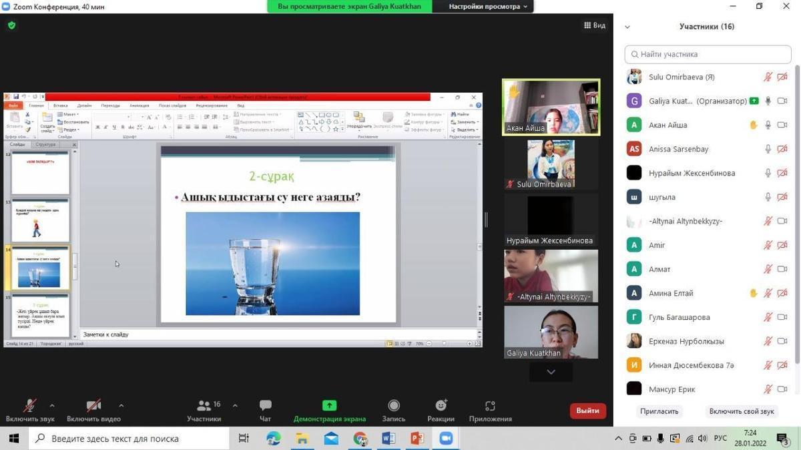Click the Включить свой звук button
801x450 pixels.
[742, 411]
